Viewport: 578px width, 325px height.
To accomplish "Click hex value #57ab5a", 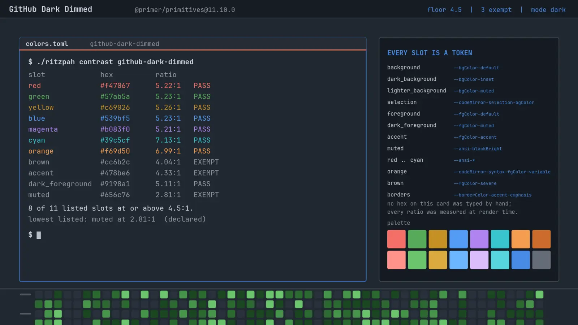I will point(115,96).
